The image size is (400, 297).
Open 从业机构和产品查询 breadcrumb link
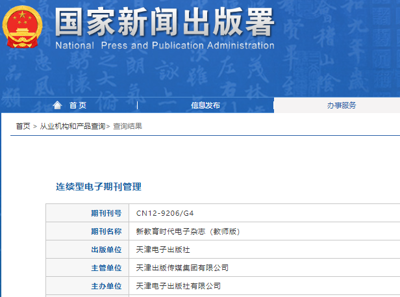73,126
